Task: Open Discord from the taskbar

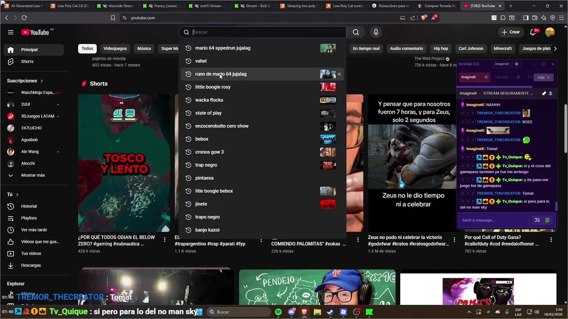Action: (291, 312)
